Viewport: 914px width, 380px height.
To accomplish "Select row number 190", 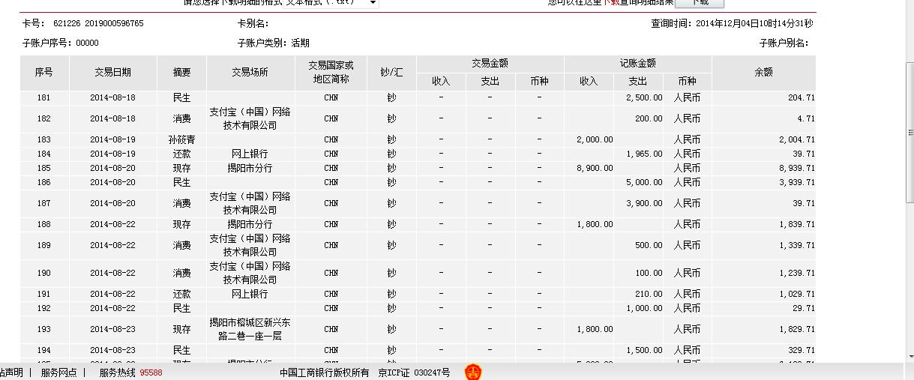I will 44,273.
